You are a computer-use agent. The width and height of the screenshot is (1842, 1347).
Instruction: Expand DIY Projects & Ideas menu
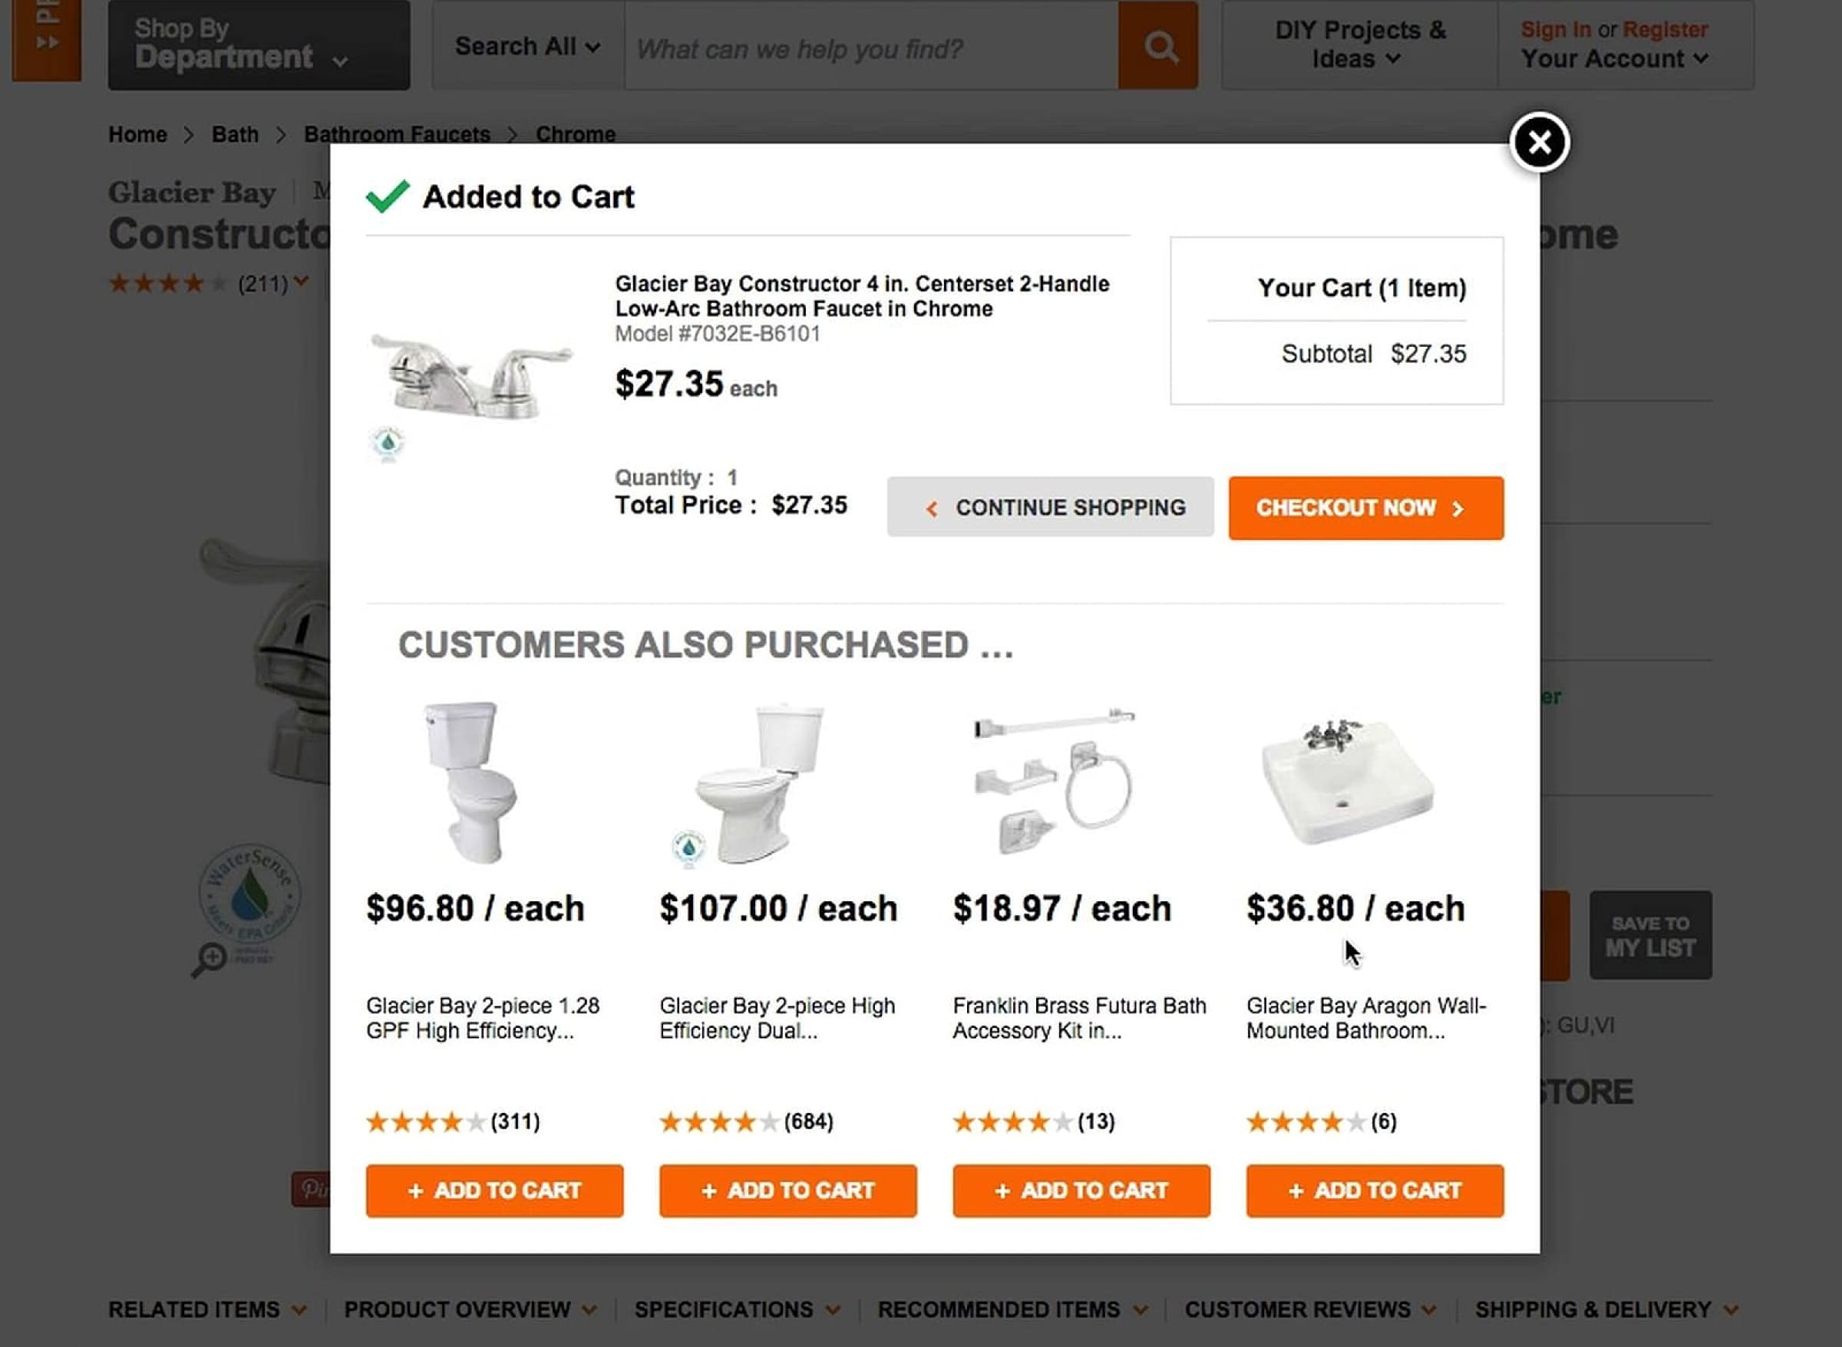[x=1359, y=44]
